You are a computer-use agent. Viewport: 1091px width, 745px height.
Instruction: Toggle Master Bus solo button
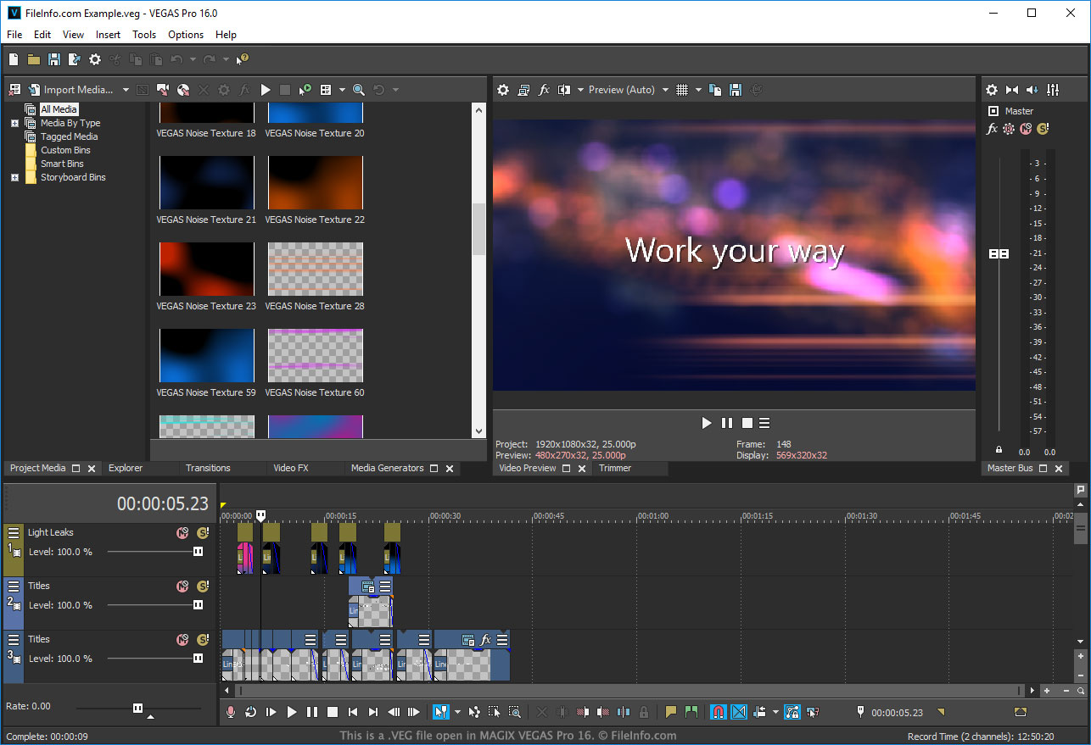pyautogui.click(x=1043, y=129)
